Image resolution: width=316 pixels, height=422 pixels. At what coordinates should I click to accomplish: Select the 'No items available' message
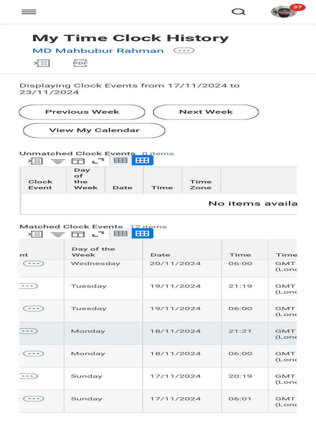[253, 204]
